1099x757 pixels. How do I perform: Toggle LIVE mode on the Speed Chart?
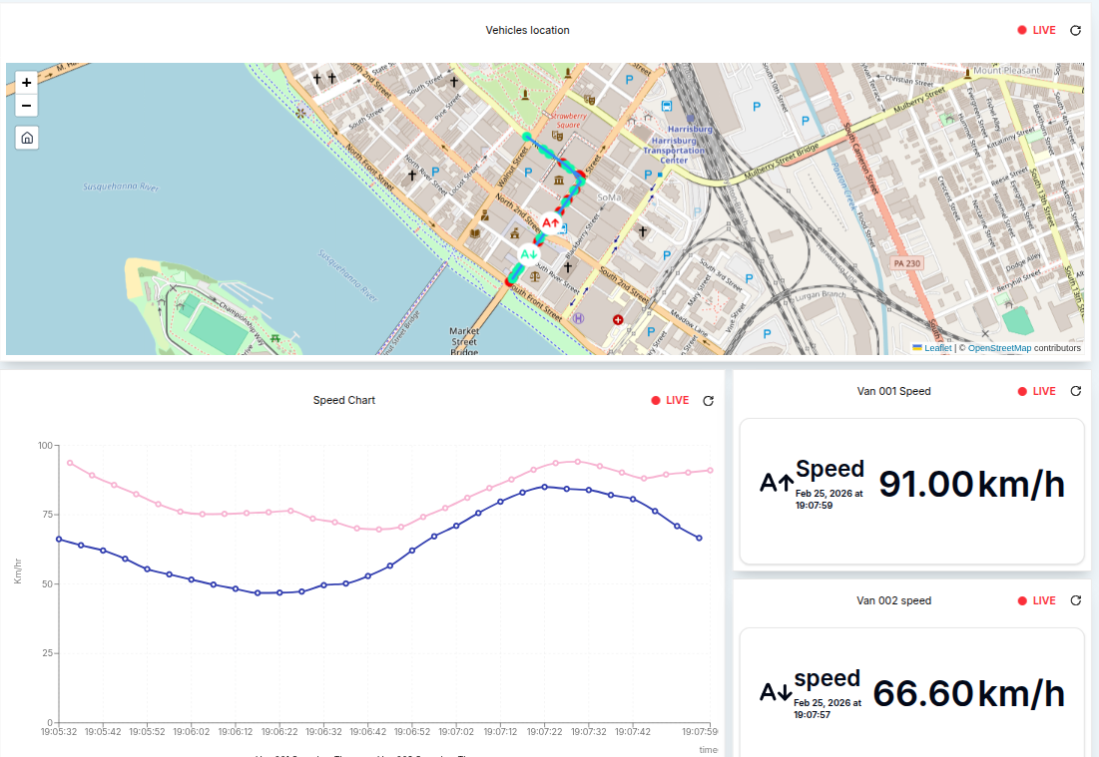(669, 400)
